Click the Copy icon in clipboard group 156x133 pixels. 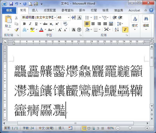click(16, 24)
